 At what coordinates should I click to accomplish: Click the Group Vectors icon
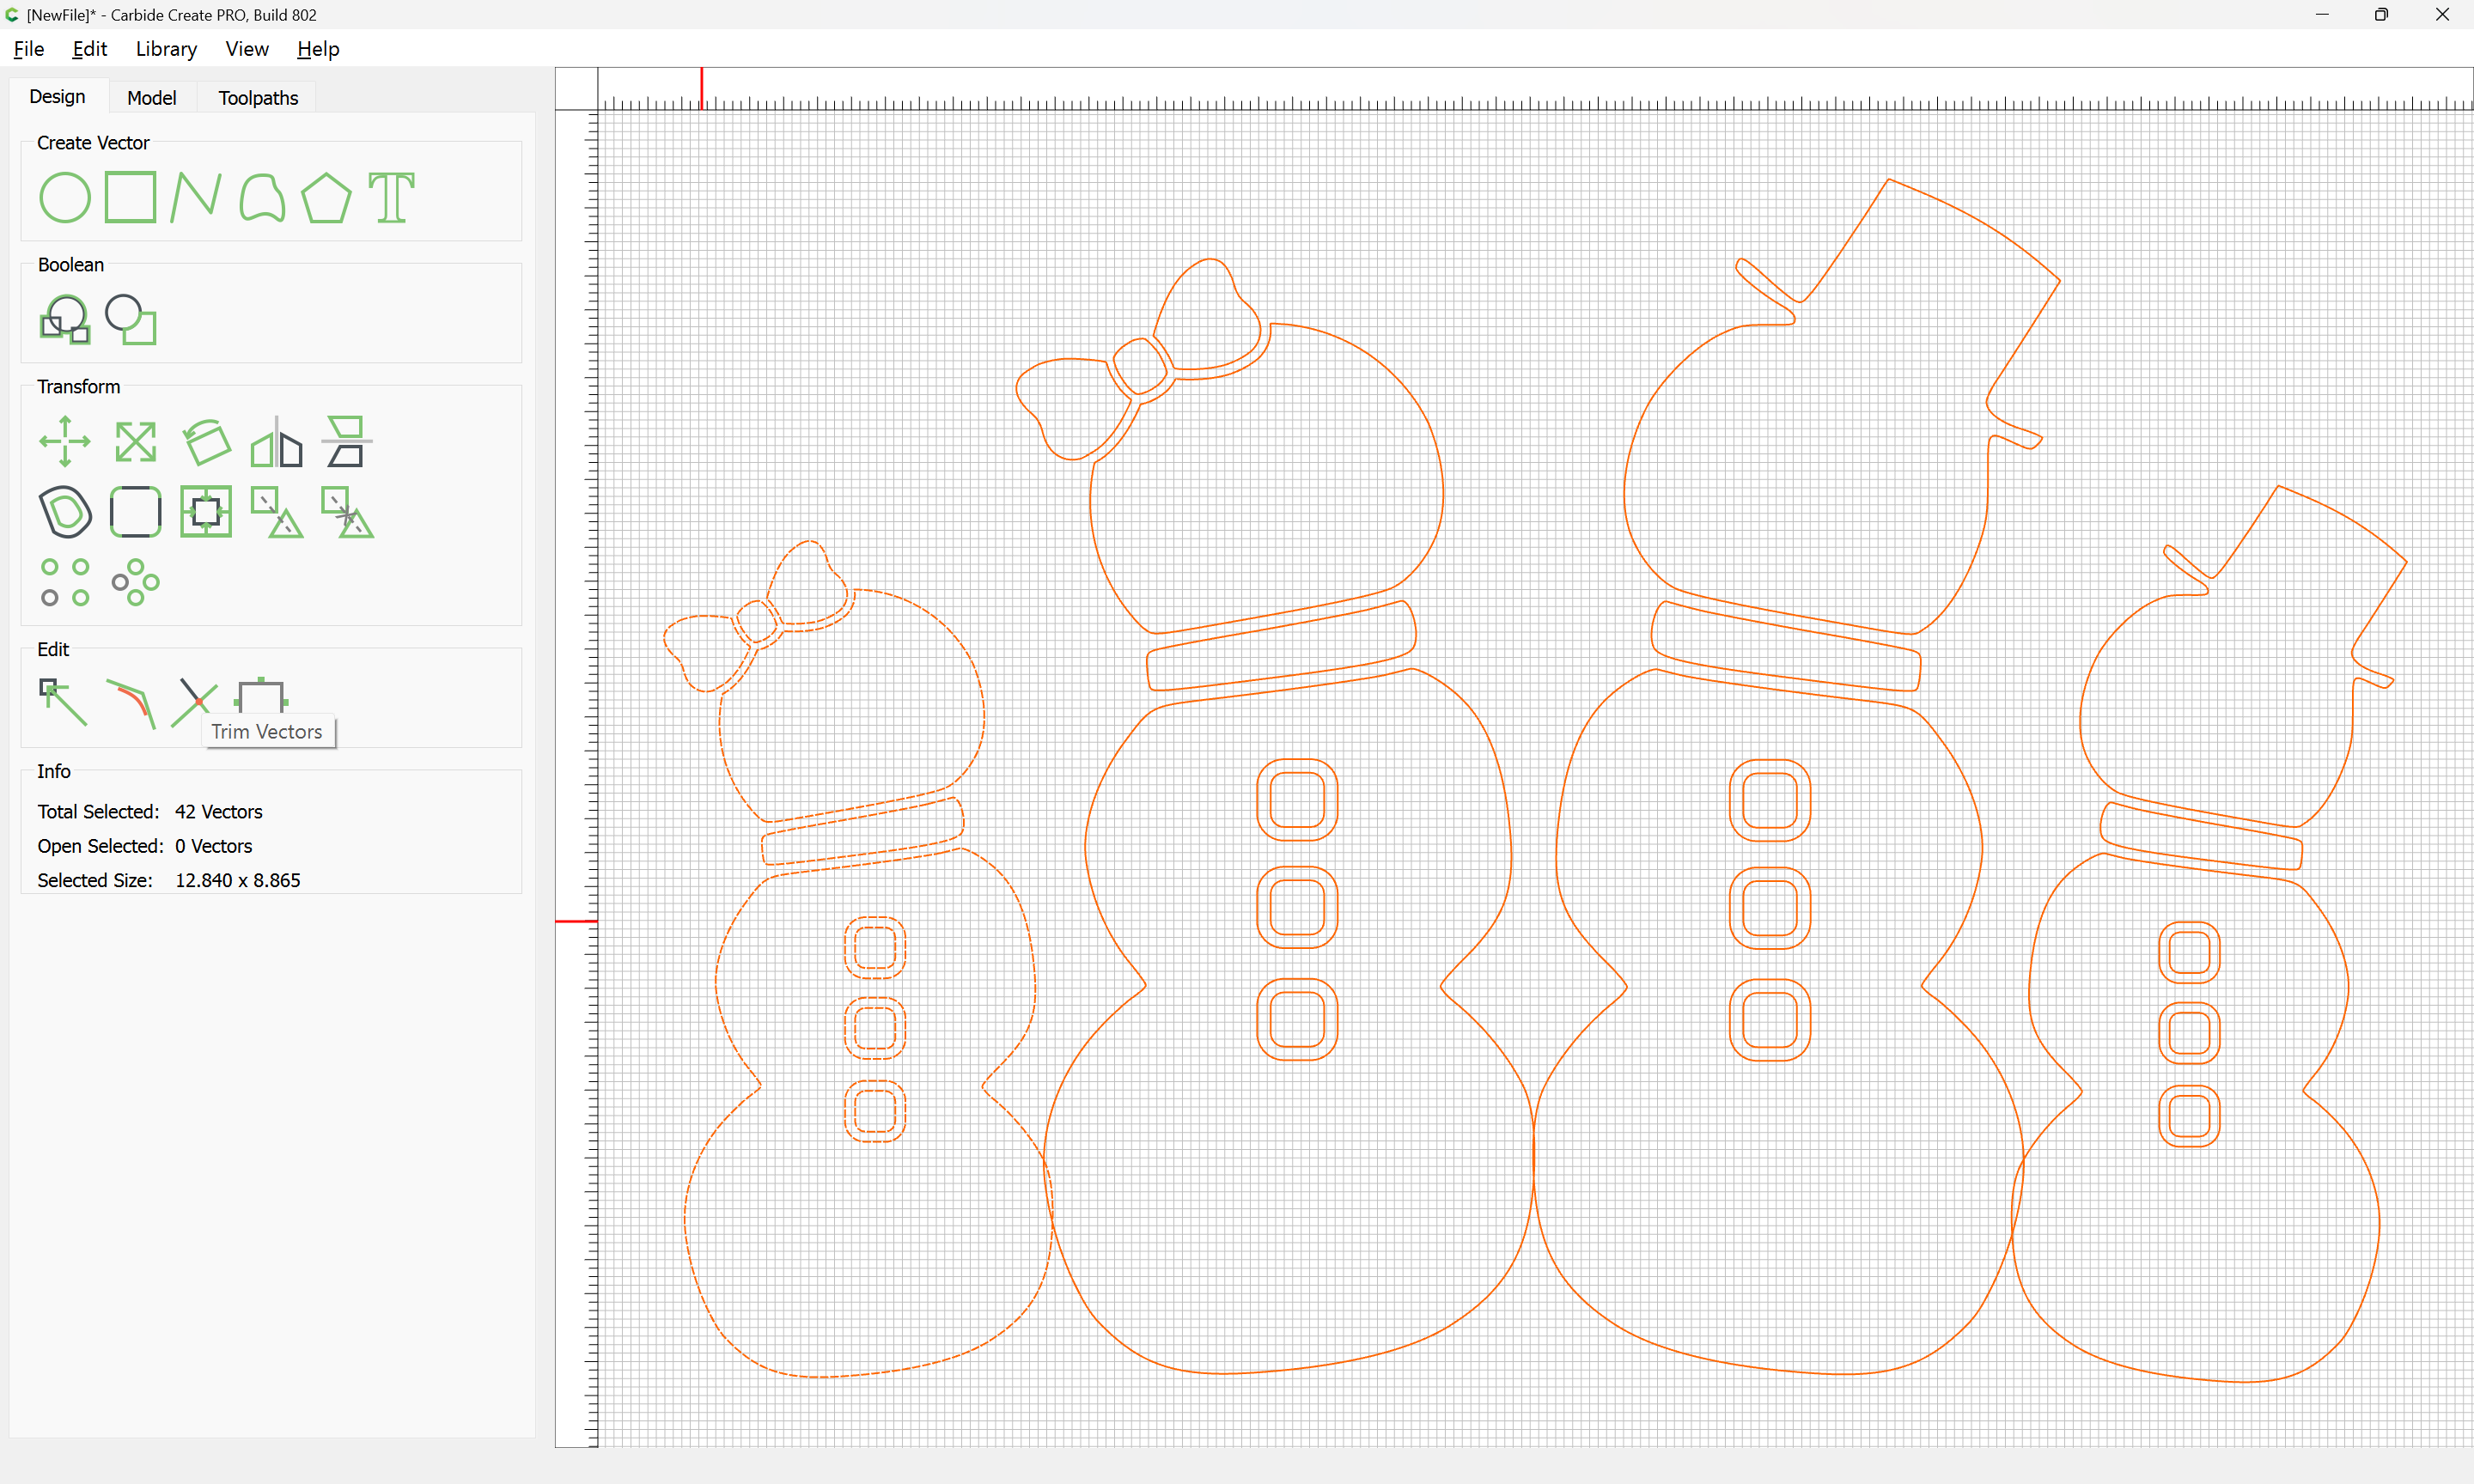[x=276, y=512]
